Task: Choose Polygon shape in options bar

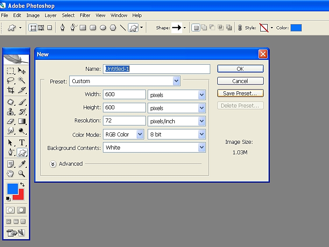Action: (113, 28)
